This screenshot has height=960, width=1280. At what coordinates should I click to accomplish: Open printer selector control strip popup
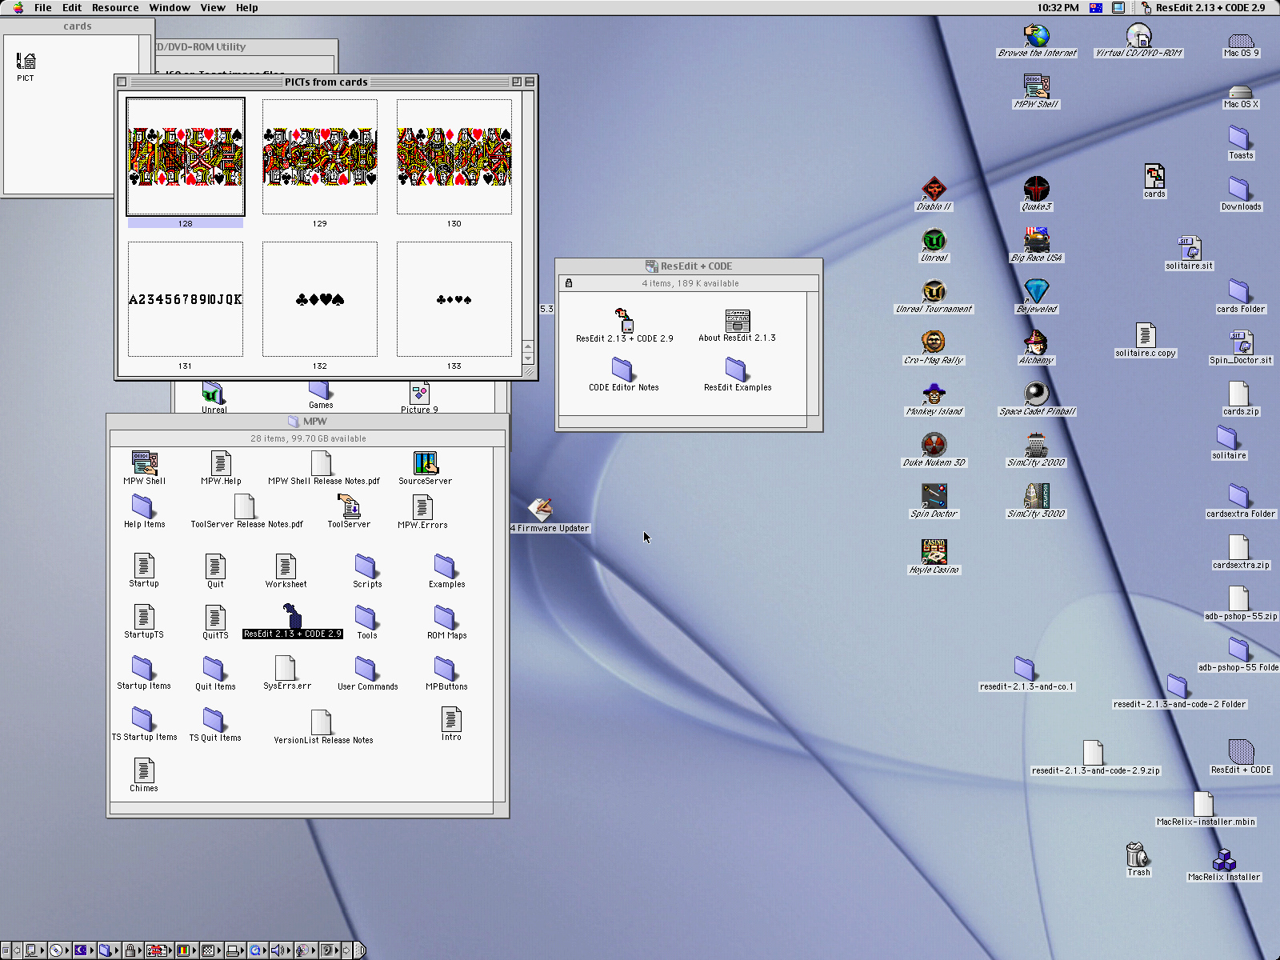pyautogui.click(x=235, y=950)
